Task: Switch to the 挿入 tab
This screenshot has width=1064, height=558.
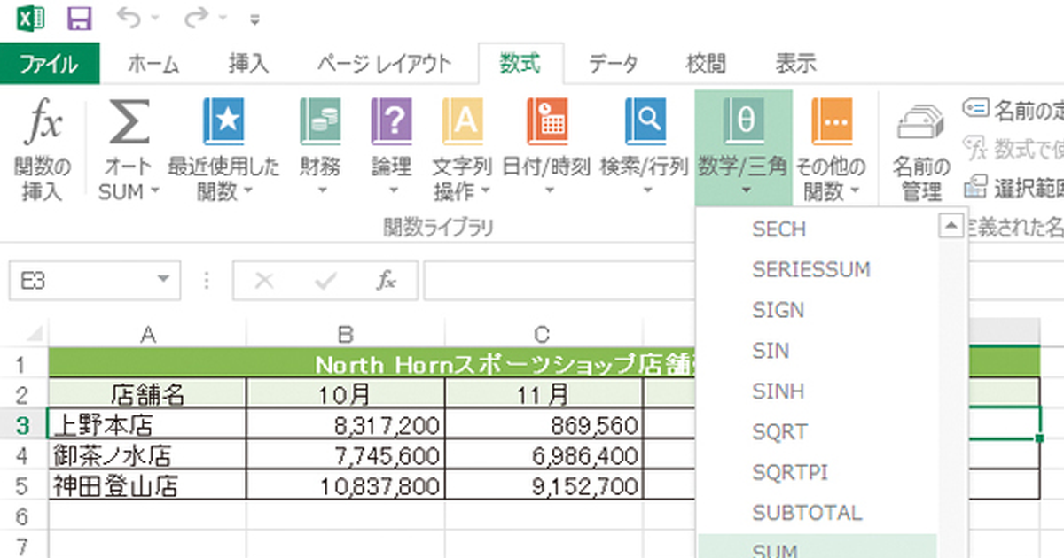Action: pos(249,64)
